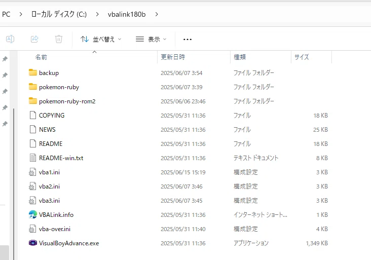The image size is (371, 260).
Task: Sort by the 更新日時 column header
Action: 173,57
